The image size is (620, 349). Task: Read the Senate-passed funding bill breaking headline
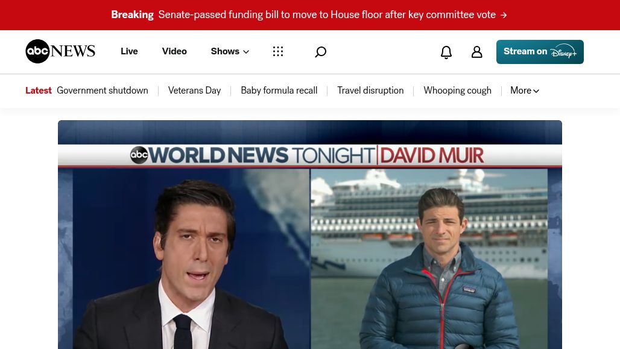coord(327,15)
